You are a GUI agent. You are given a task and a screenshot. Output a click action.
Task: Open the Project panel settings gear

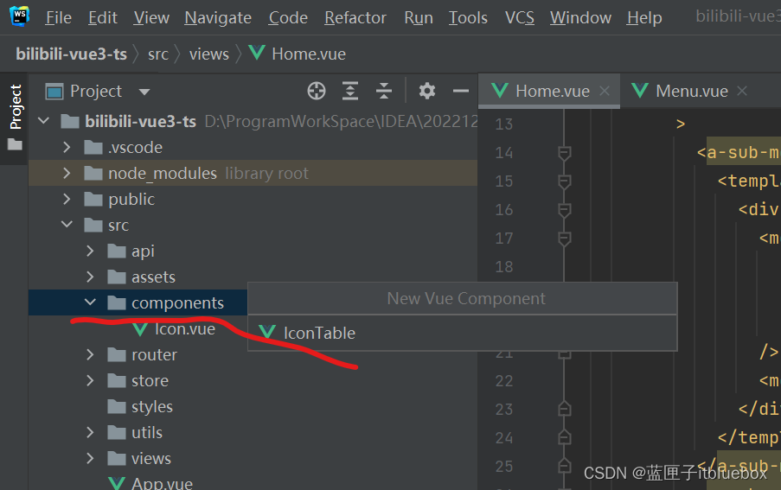tap(426, 91)
